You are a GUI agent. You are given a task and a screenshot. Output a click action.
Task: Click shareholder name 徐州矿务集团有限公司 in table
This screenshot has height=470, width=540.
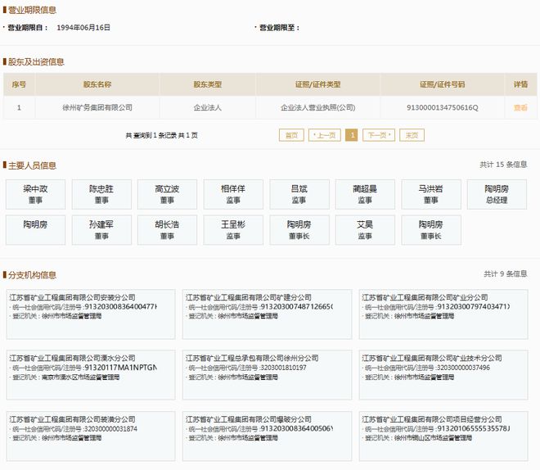97,107
